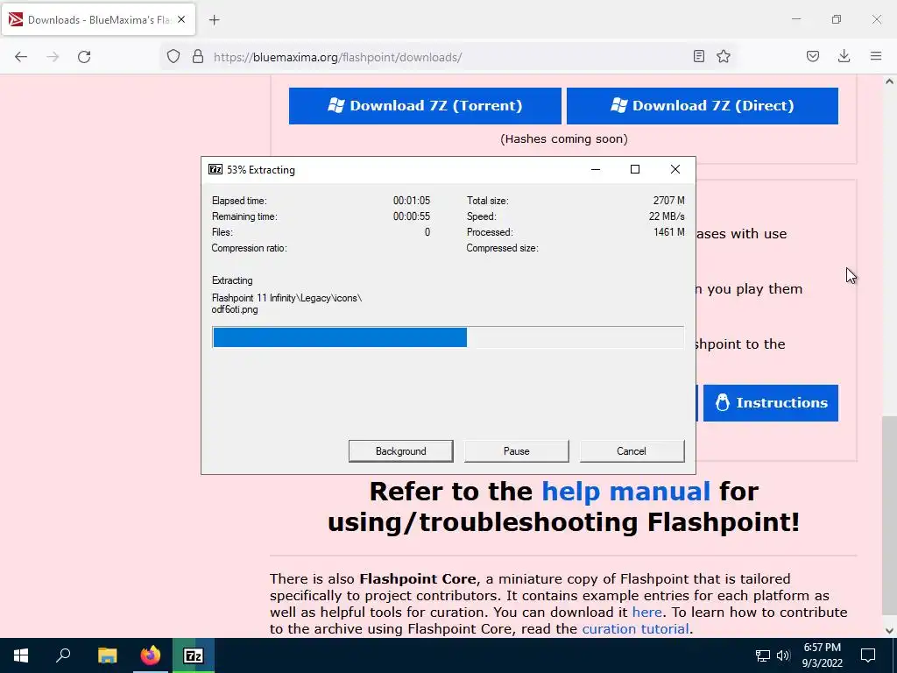Click the page scrollbar up arrow

[x=889, y=81]
